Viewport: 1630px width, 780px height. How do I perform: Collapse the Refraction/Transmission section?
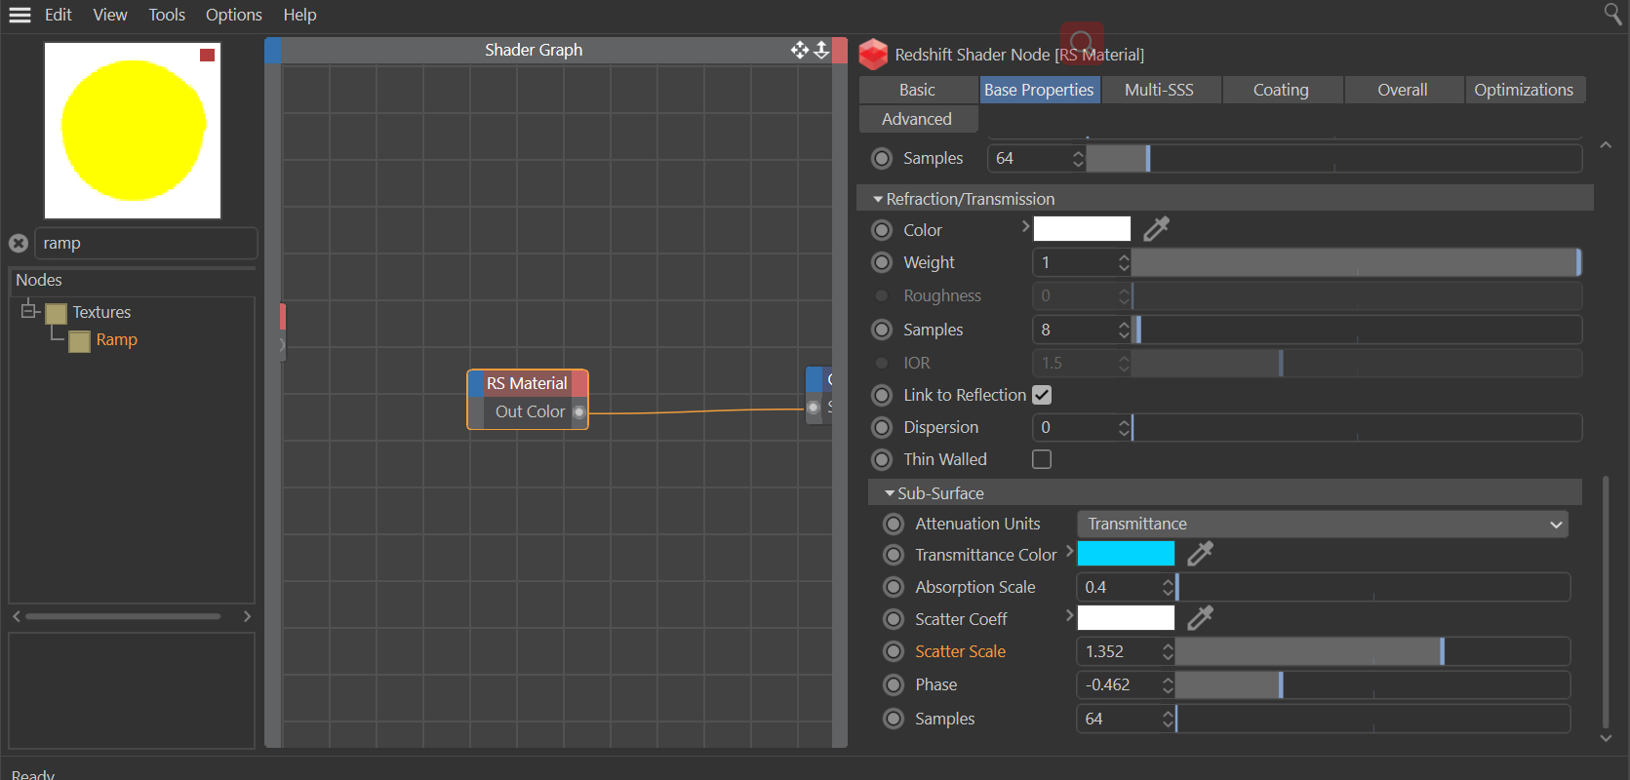878,199
